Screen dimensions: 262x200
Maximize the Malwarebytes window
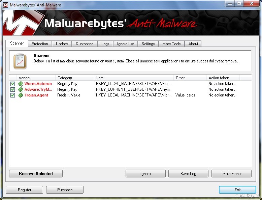[239, 3]
